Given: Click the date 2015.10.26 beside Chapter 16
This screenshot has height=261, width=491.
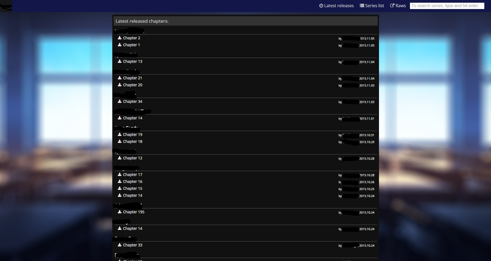Looking at the screenshot, I should click(x=367, y=182).
